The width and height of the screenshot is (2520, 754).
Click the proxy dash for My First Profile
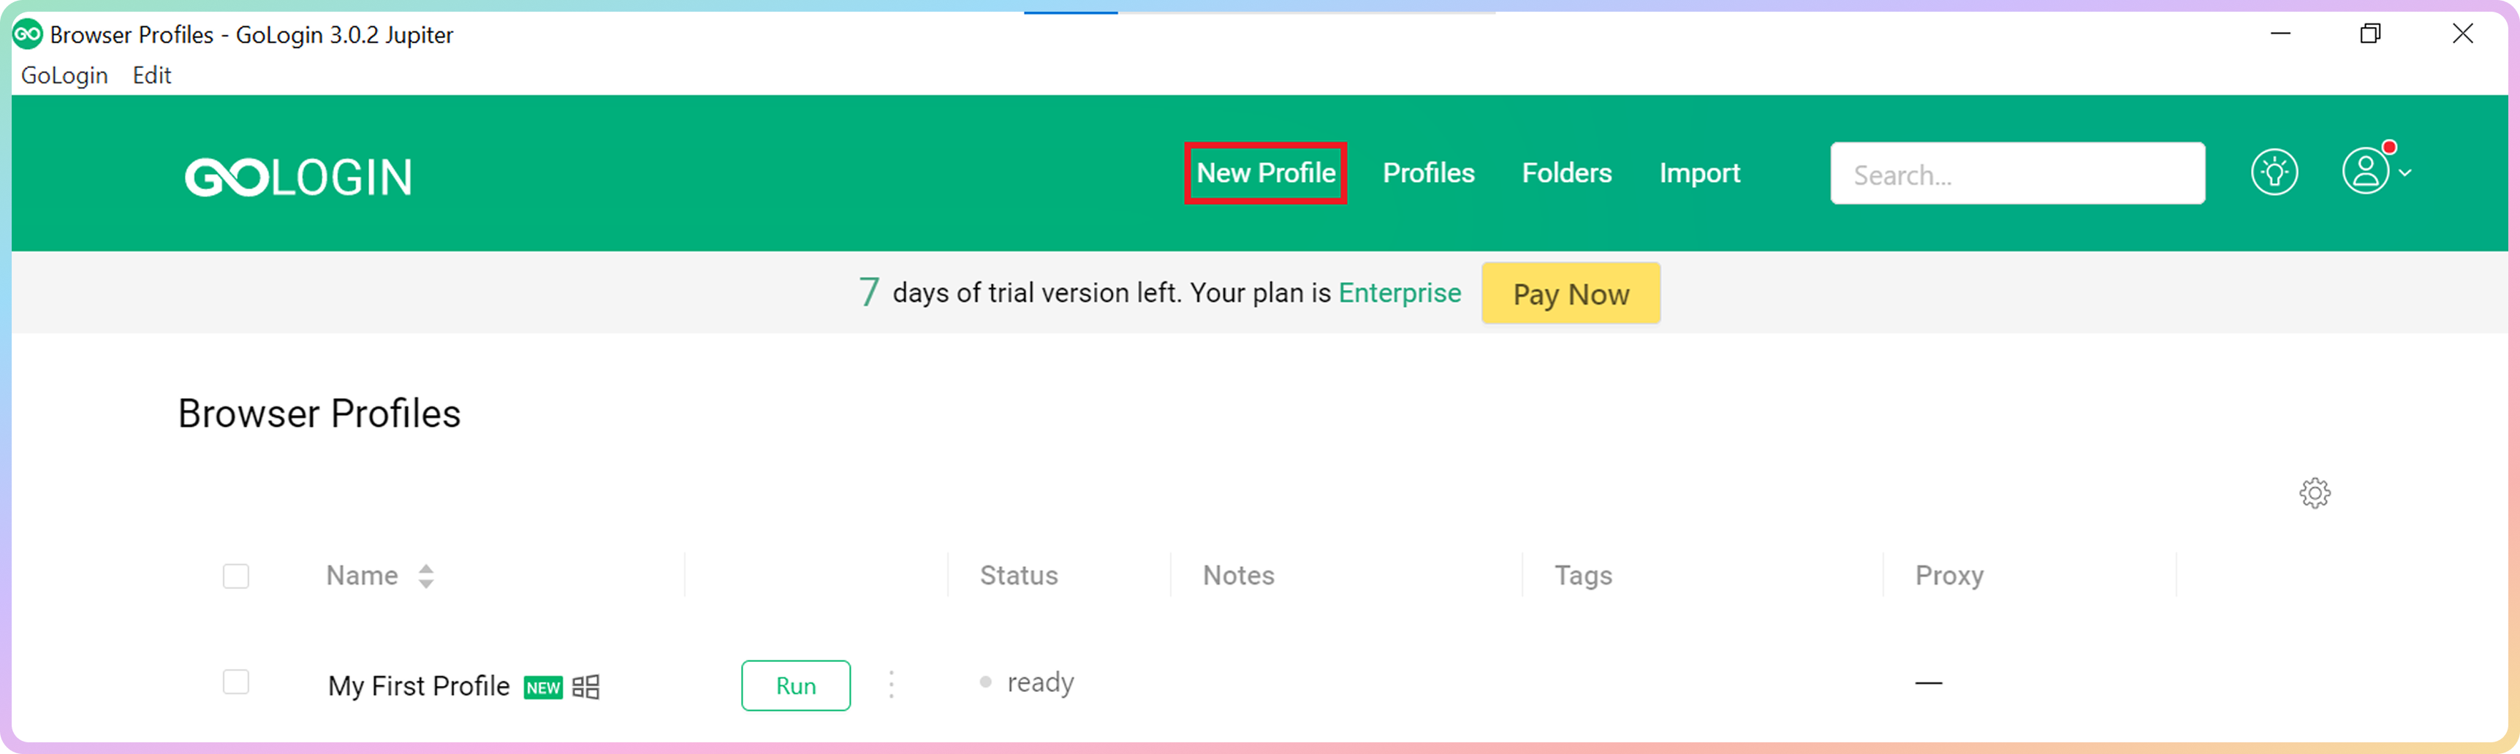tap(1928, 682)
